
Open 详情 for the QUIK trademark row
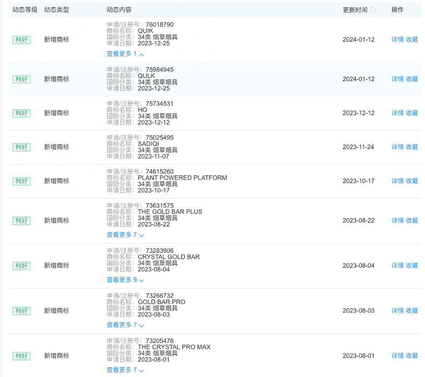(x=398, y=39)
